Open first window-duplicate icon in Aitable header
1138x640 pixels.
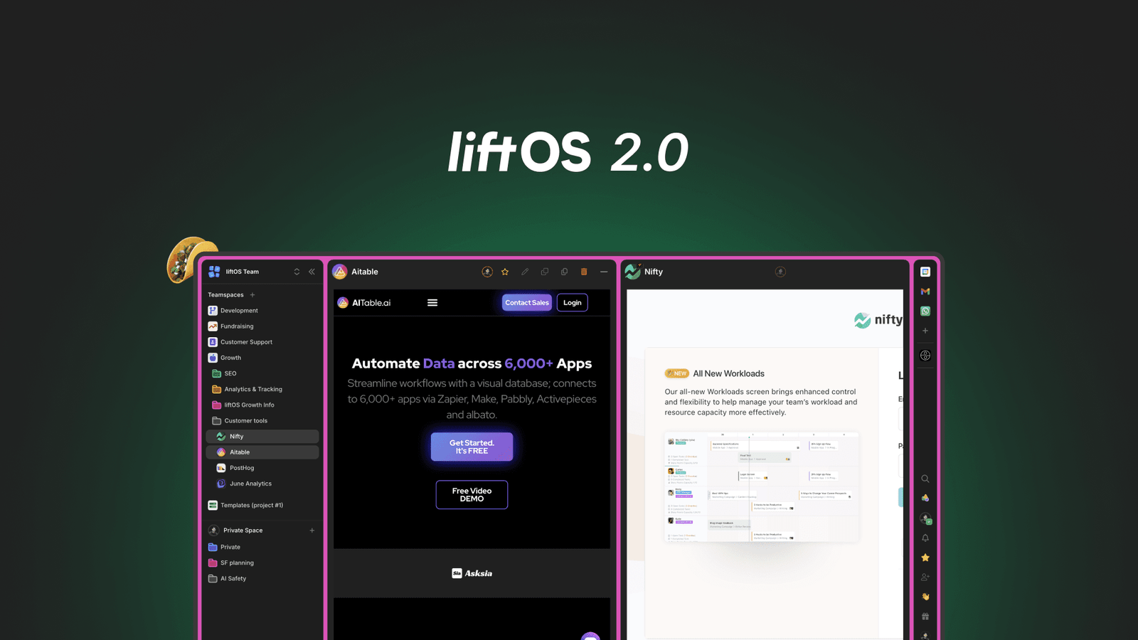tap(545, 272)
